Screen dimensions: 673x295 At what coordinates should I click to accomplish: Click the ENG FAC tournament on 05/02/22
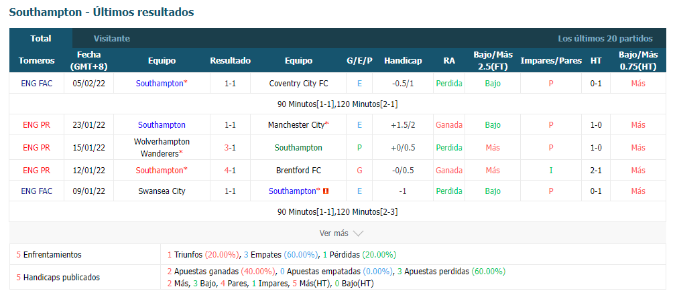(36, 84)
